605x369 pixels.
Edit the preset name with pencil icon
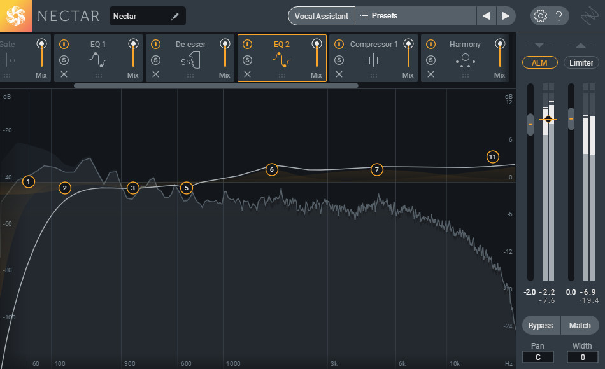[x=174, y=16]
